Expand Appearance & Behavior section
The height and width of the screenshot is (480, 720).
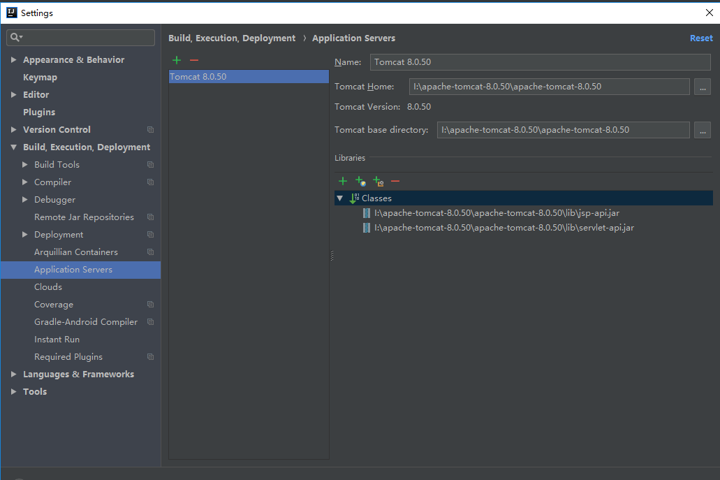click(x=14, y=59)
